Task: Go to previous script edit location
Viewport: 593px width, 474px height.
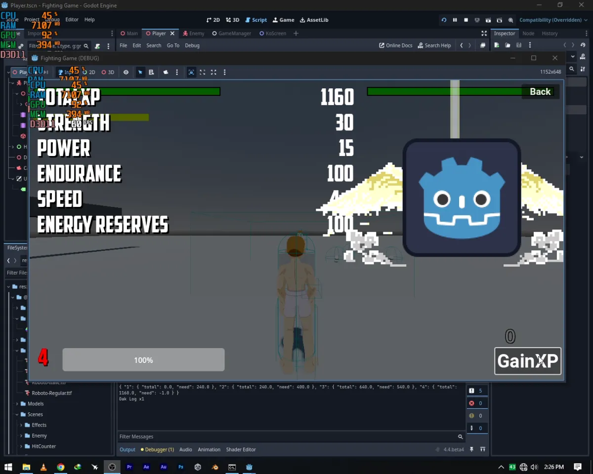Action: pos(462,45)
